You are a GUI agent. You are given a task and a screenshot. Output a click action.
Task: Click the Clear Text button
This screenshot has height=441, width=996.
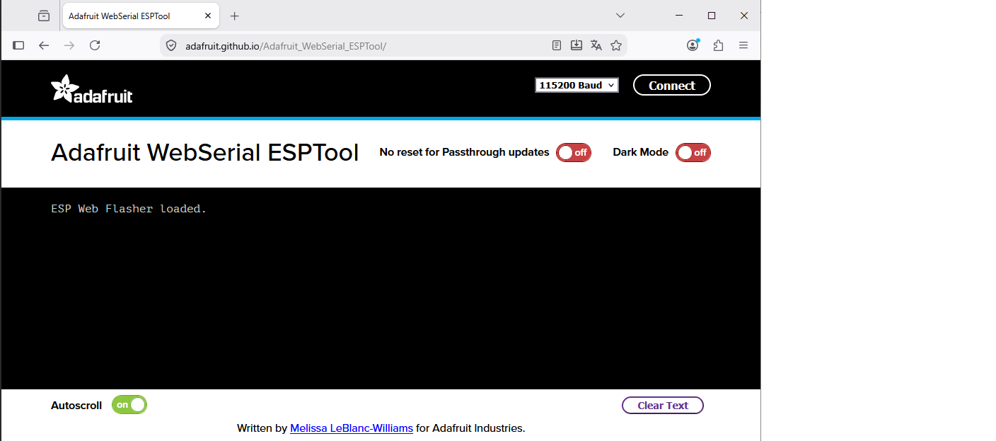pos(663,406)
